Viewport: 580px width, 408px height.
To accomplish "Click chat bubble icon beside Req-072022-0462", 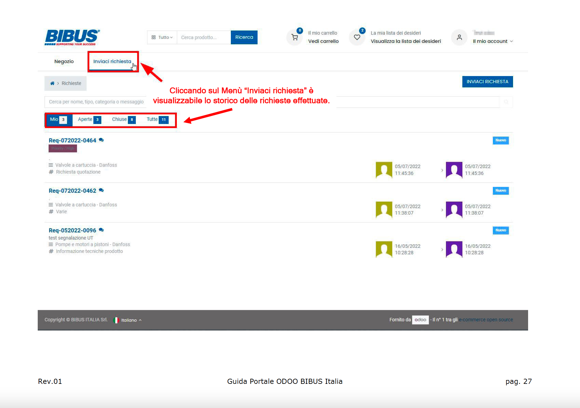I will (x=101, y=190).
